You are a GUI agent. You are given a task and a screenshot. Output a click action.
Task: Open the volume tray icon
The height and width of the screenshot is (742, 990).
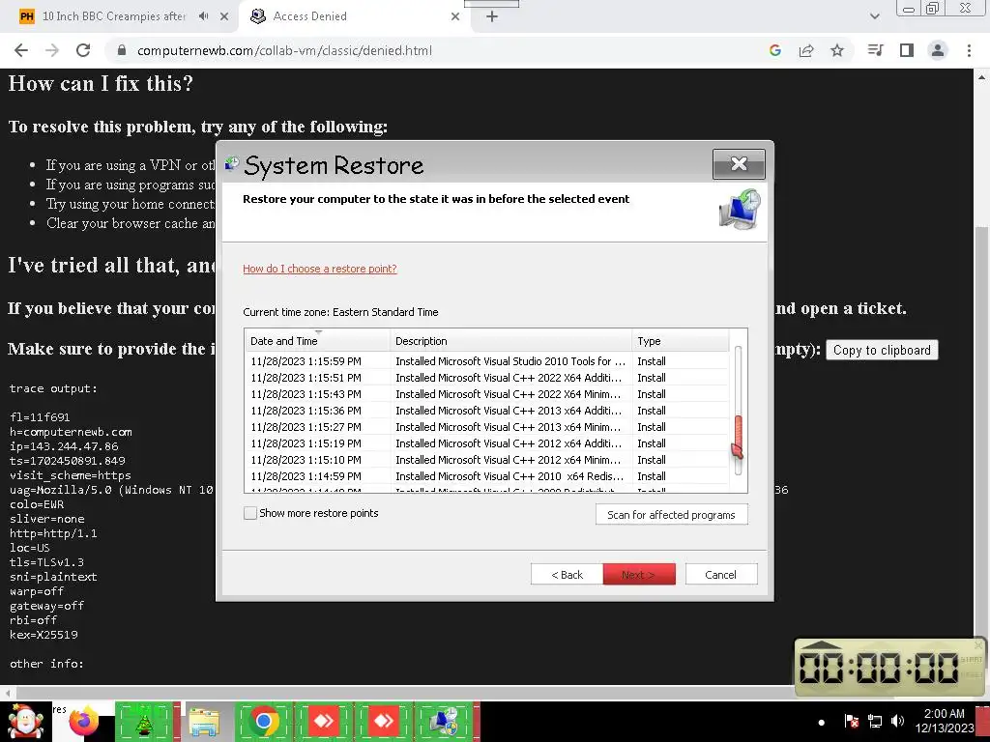tap(897, 721)
